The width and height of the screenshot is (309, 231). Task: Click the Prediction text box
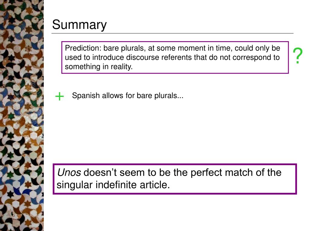coord(175,57)
